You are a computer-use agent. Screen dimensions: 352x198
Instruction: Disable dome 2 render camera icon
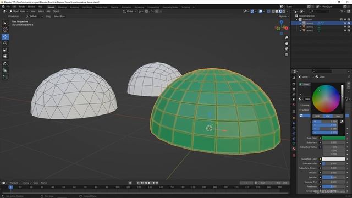tap(349, 27)
